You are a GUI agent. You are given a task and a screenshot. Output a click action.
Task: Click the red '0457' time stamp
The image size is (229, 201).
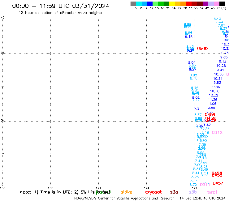(218, 183)
